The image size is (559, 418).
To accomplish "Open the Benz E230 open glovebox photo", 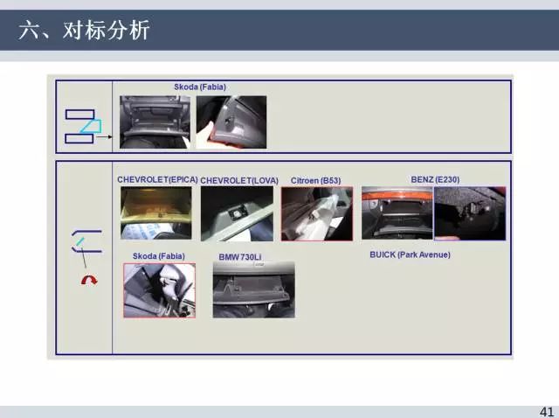I will (x=397, y=212).
